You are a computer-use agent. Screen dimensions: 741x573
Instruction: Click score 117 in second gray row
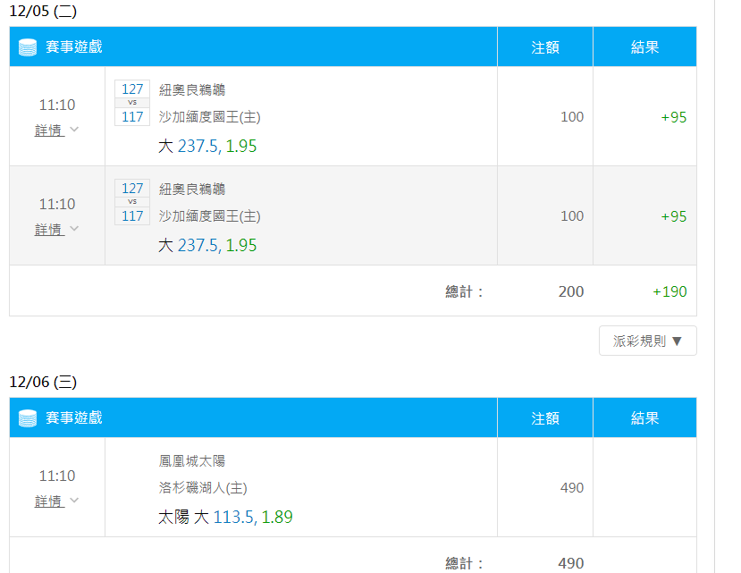tap(132, 216)
